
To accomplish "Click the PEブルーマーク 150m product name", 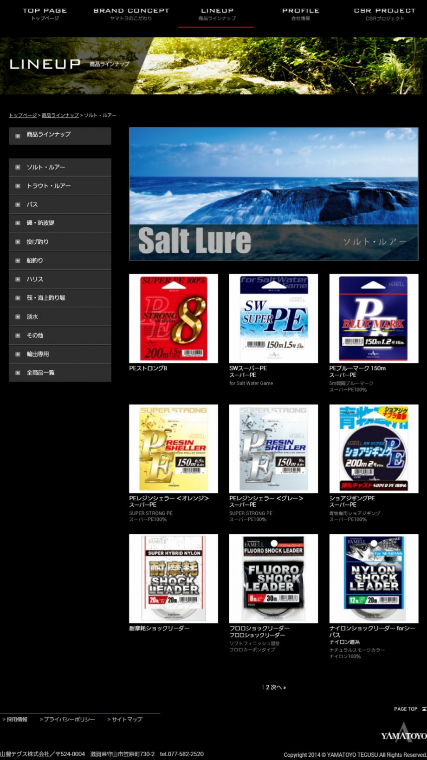I will click(x=357, y=368).
